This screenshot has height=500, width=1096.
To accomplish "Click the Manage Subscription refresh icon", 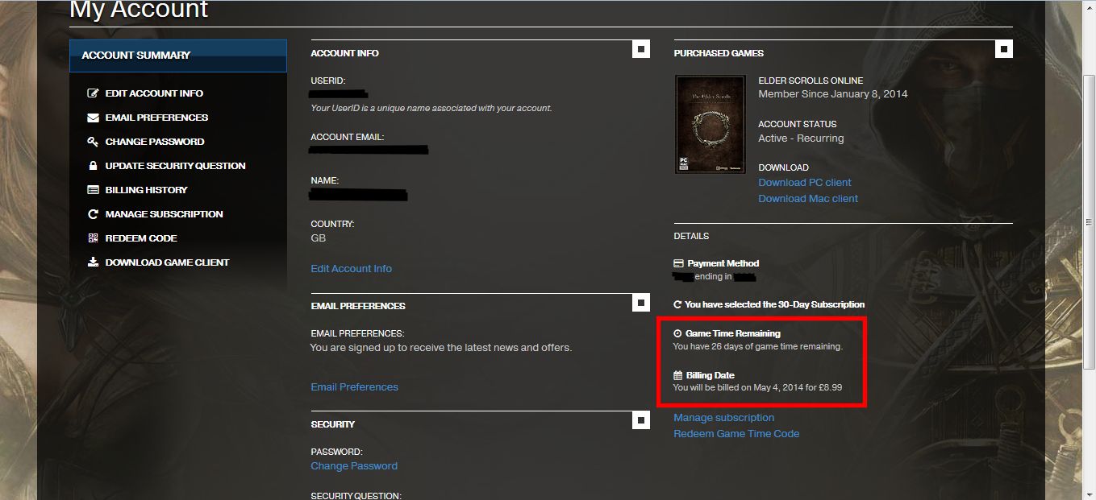I will [x=93, y=214].
